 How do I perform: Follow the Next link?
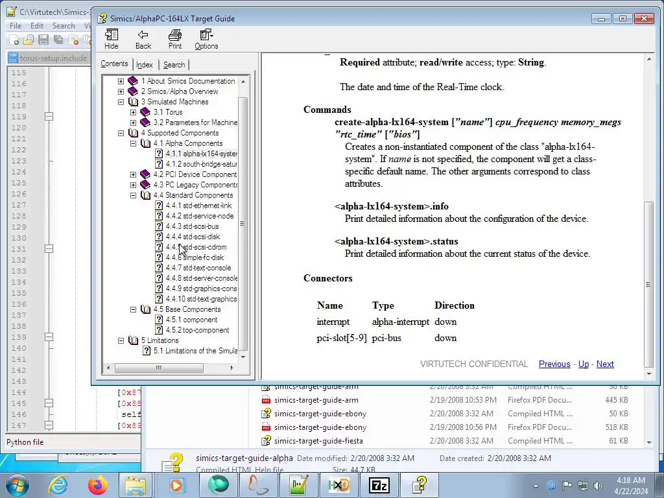click(605, 364)
